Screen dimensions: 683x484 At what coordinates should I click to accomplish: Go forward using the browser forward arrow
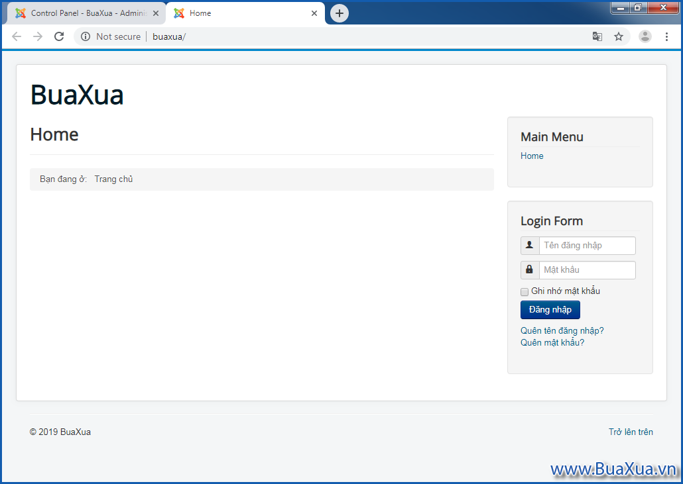pos(38,36)
